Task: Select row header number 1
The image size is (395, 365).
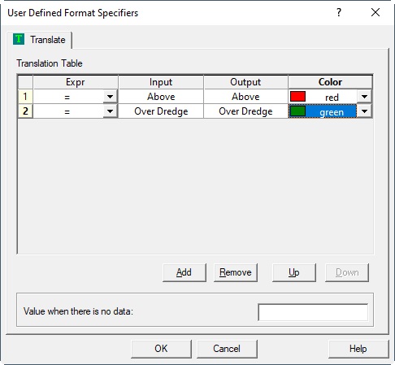Action: (x=25, y=97)
